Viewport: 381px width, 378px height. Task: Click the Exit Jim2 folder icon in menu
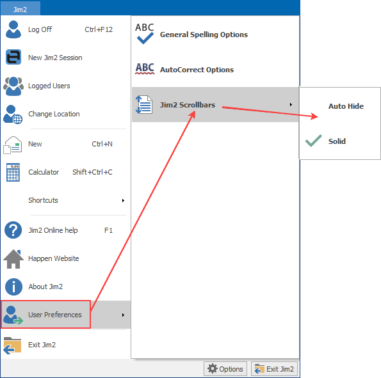12,345
